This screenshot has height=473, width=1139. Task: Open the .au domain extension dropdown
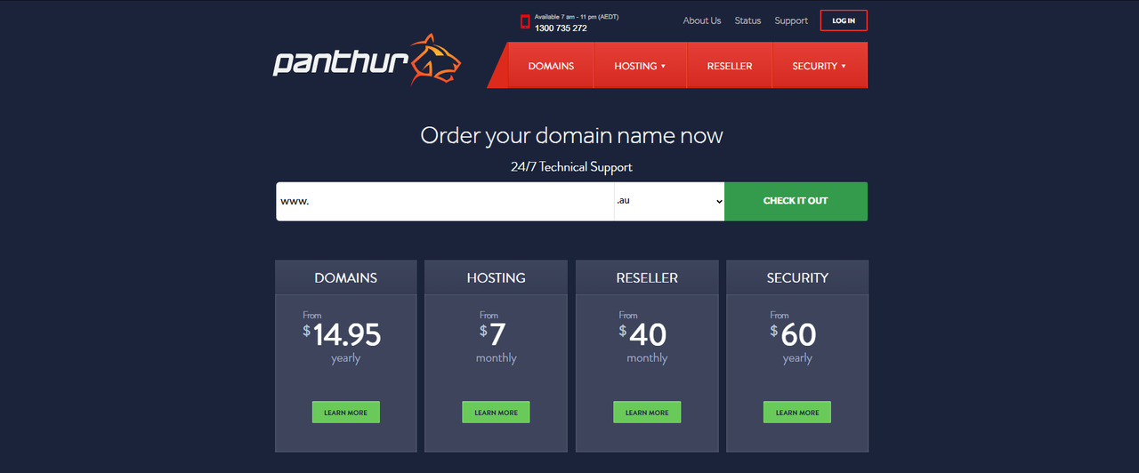(x=669, y=201)
